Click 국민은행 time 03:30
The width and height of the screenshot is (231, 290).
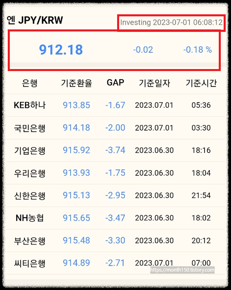point(201,128)
